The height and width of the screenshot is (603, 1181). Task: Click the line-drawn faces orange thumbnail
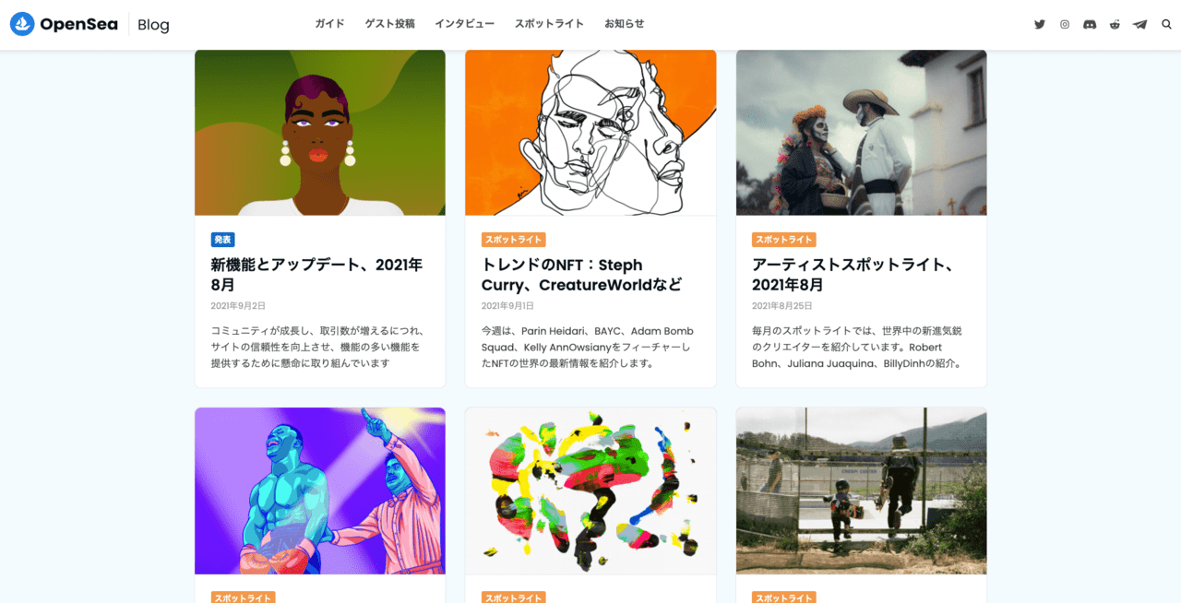coord(590,133)
